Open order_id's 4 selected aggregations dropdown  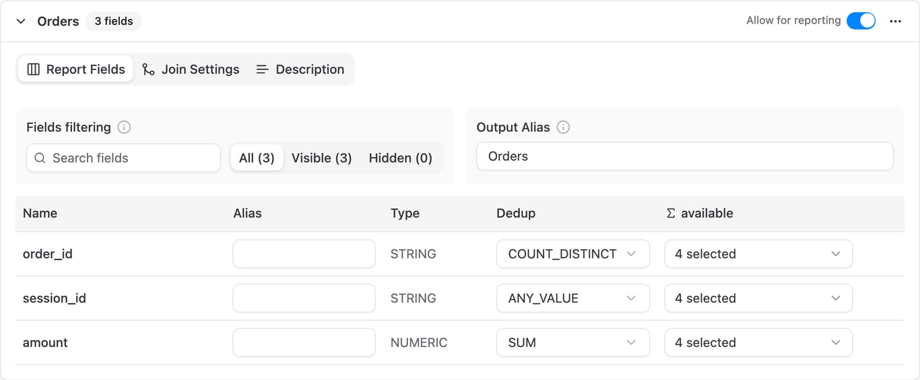pyautogui.click(x=758, y=254)
